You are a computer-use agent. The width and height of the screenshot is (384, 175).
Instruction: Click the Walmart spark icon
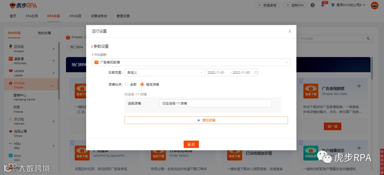[x=11, y=119]
